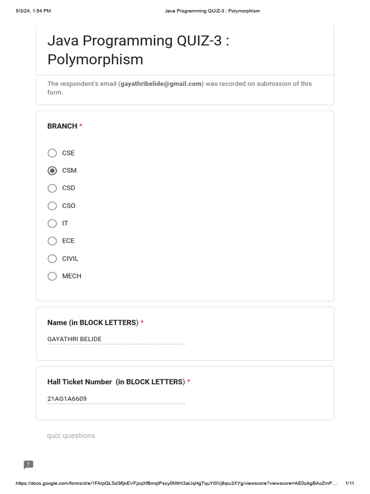Choose the CSD radio button
Viewport: 370px width, 494px height.
coord(52,188)
